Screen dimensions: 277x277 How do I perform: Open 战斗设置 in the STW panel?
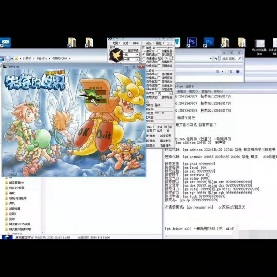(x=165, y=136)
